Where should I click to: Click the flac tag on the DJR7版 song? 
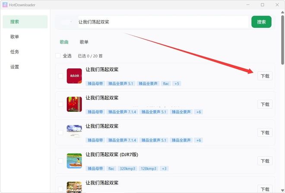[x=111, y=169]
